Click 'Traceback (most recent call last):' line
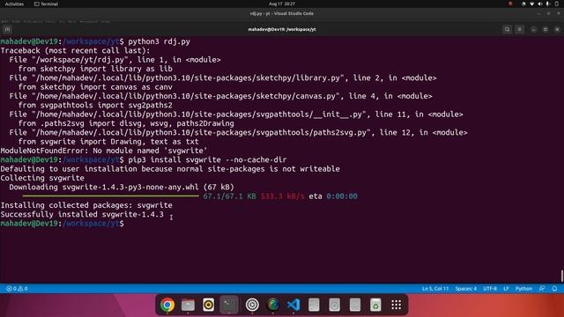Viewport: 564px width, 317px height. coord(75,51)
